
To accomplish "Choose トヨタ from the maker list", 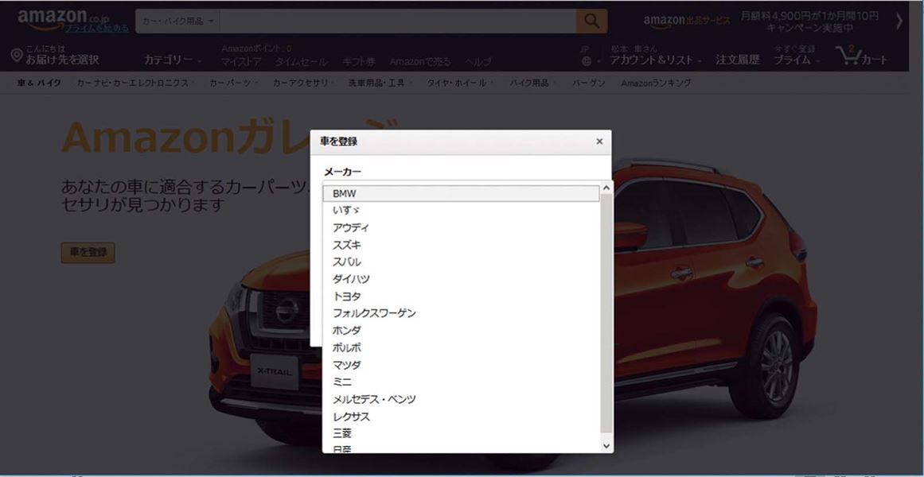I will (x=461, y=297).
